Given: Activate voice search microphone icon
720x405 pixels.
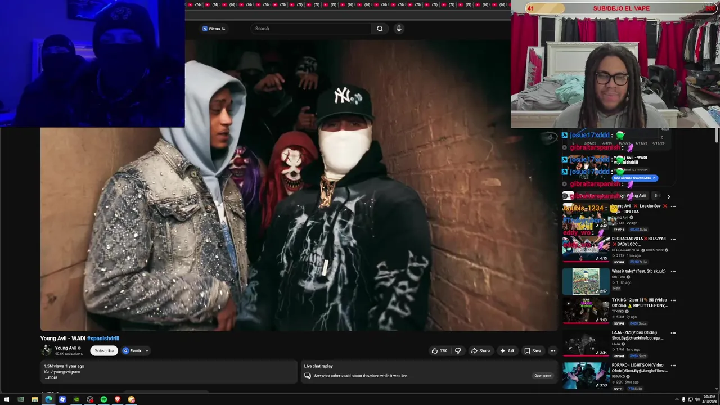Looking at the screenshot, I should 399,29.
